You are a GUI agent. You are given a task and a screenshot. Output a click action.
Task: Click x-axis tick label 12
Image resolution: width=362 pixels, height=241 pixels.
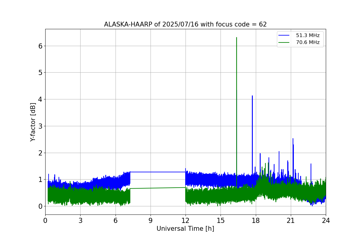[x=186, y=221]
